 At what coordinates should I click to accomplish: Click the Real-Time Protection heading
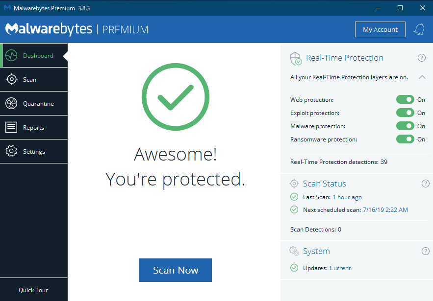[x=345, y=58]
